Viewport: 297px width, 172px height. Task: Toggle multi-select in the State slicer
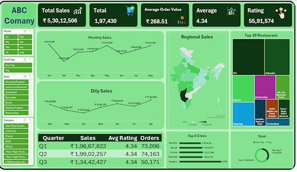(25, 77)
